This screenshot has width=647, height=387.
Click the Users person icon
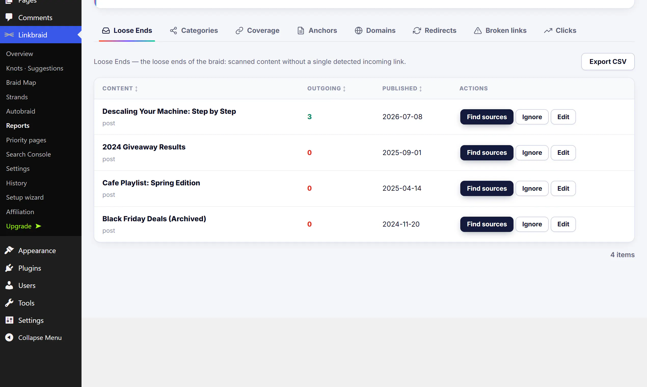tap(9, 285)
